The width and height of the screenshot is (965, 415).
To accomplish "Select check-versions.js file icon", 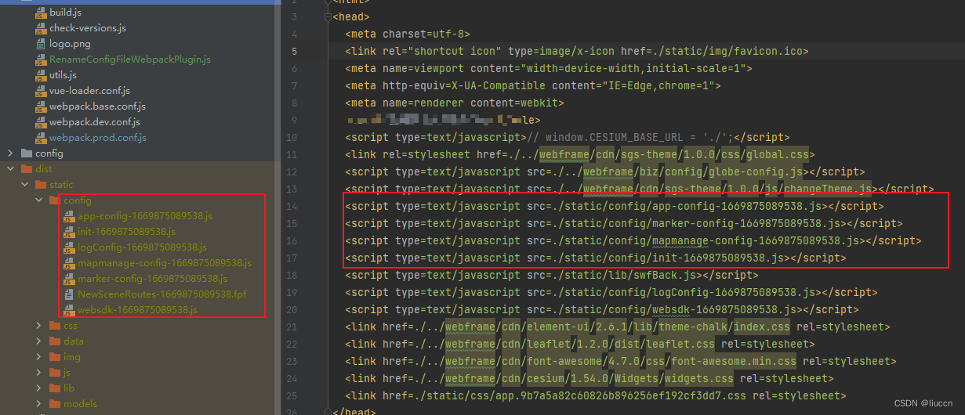I will (x=42, y=28).
